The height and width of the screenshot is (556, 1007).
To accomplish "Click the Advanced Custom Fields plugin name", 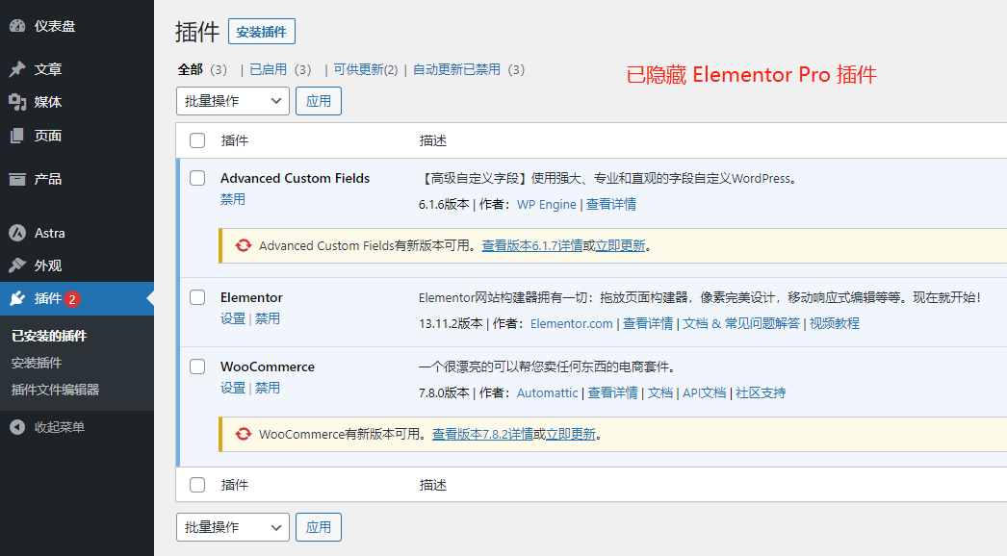I will (x=295, y=178).
